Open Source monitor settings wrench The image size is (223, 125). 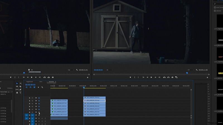(77, 70)
